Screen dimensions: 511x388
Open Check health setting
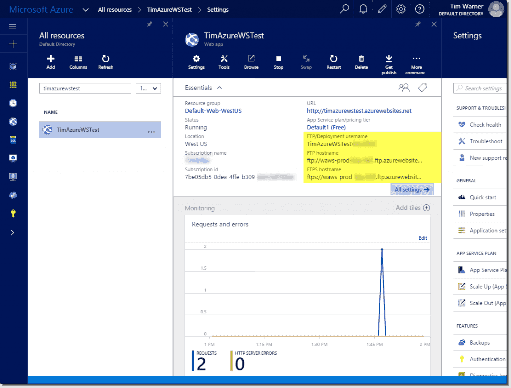480,124
